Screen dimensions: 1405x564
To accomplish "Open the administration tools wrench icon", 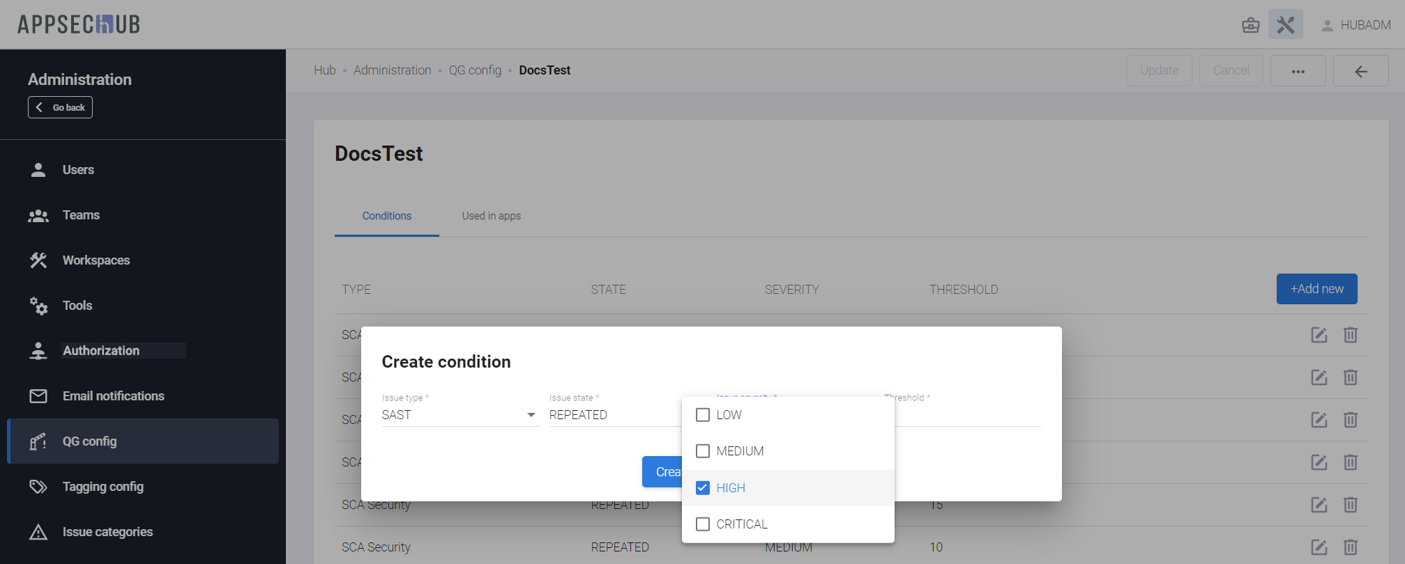I will click(1285, 25).
